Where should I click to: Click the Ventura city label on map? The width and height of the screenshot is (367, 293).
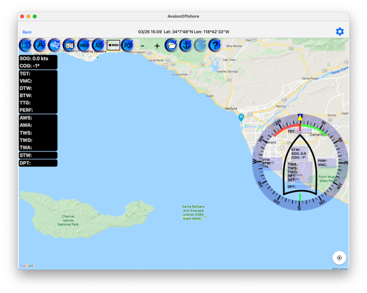tap(231, 108)
